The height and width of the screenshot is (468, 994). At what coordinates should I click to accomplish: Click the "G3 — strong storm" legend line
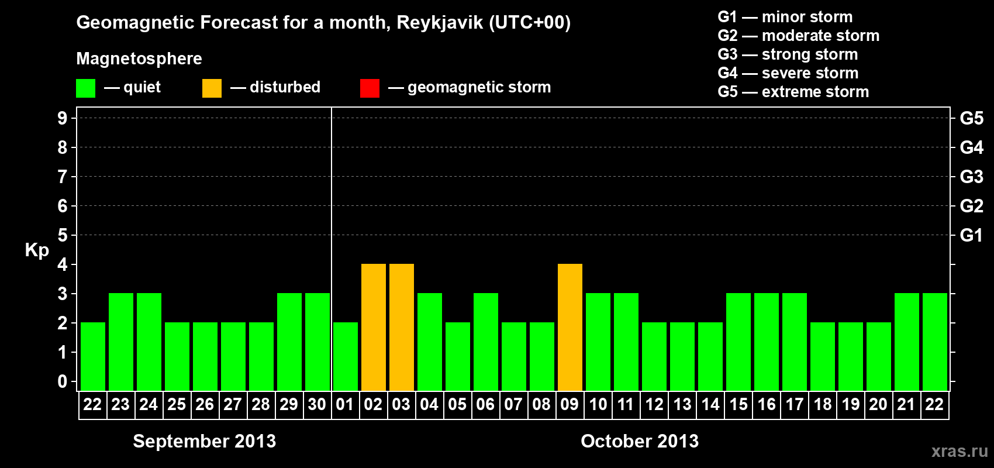pyautogui.click(x=788, y=54)
